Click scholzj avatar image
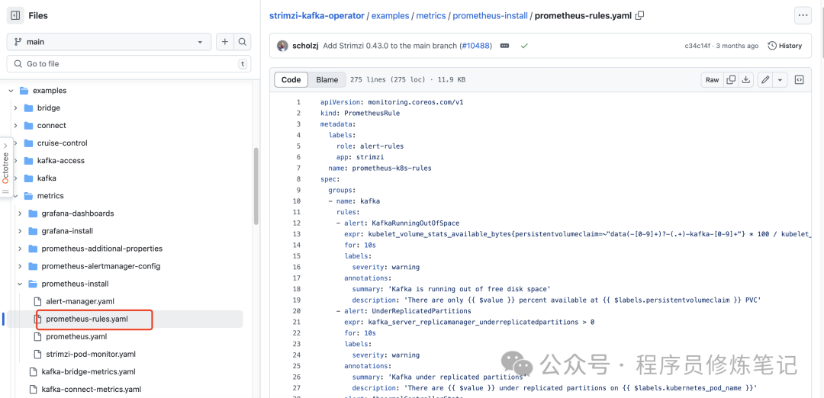824x398 pixels. (x=283, y=46)
